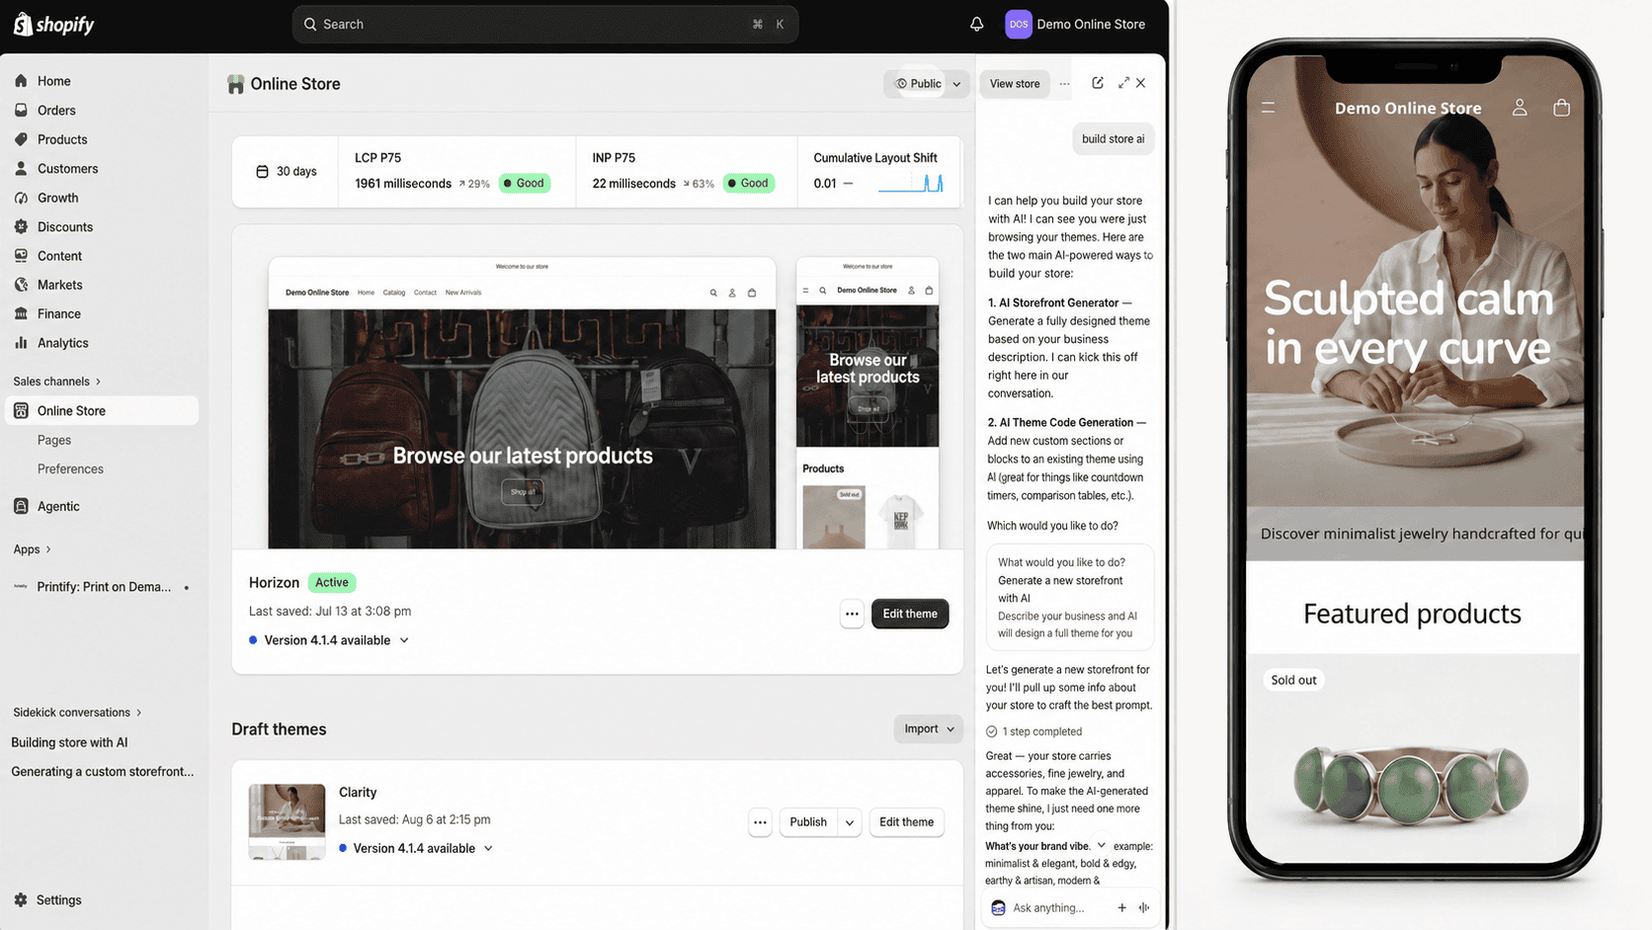Open account icon in phone preview
This screenshot has height=930, width=1652.
[x=1520, y=108]
